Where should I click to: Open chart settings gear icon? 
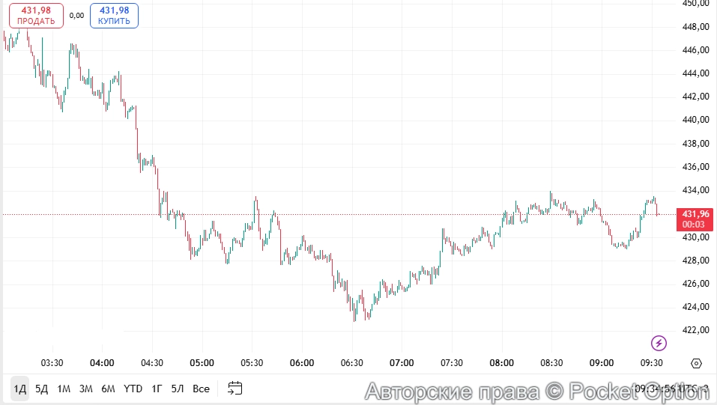[x=696, y=364]
